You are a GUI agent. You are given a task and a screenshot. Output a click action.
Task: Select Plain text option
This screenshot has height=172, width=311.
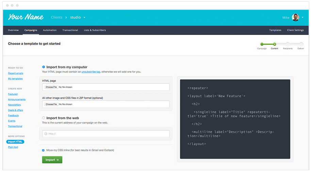[x=13, y=147]
